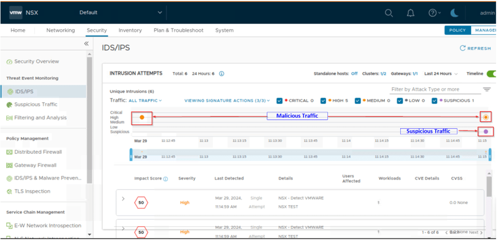Click info icon next to Impact Score
The image size is (497, 240).
click(x=165, y=179)
